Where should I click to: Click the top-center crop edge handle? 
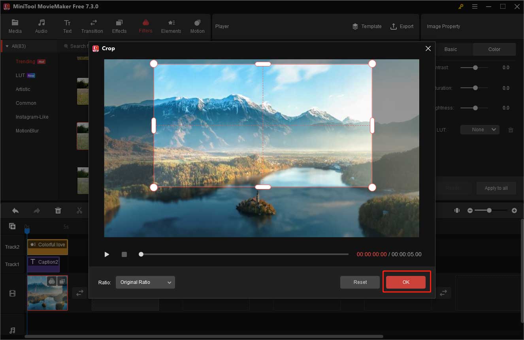(x=263, y=64)
